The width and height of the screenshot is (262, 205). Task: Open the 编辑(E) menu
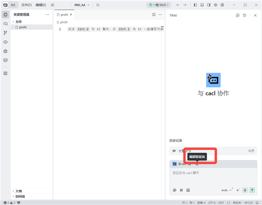coord(41,5)
